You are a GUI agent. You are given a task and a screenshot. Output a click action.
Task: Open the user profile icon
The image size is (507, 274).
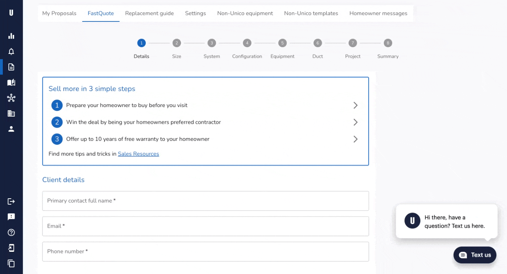coord(11,128)
